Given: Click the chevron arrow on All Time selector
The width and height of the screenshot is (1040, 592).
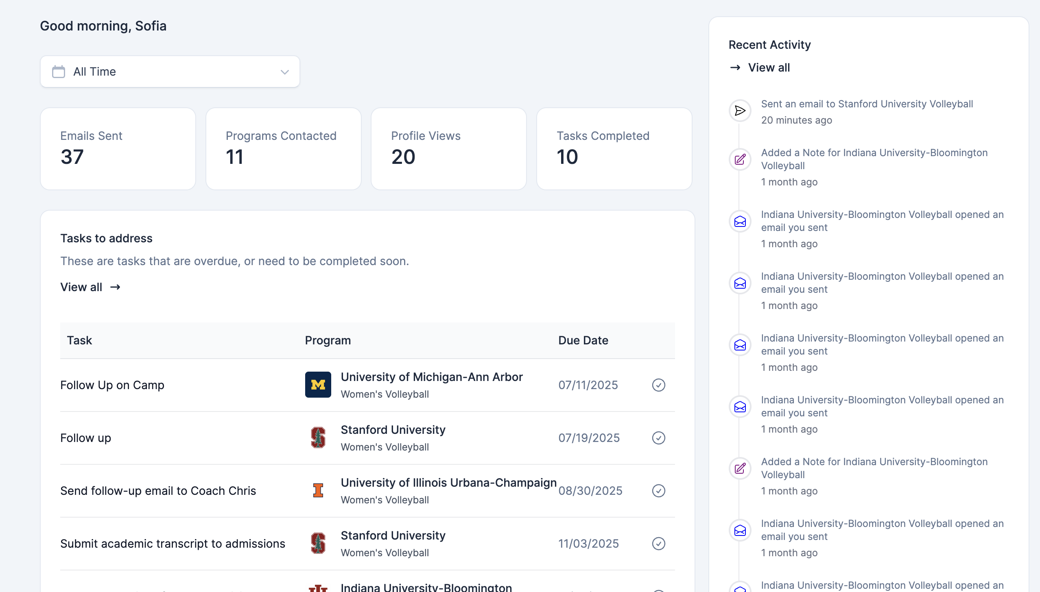Looking at the screenshot, I should click(x=284, y=72).
